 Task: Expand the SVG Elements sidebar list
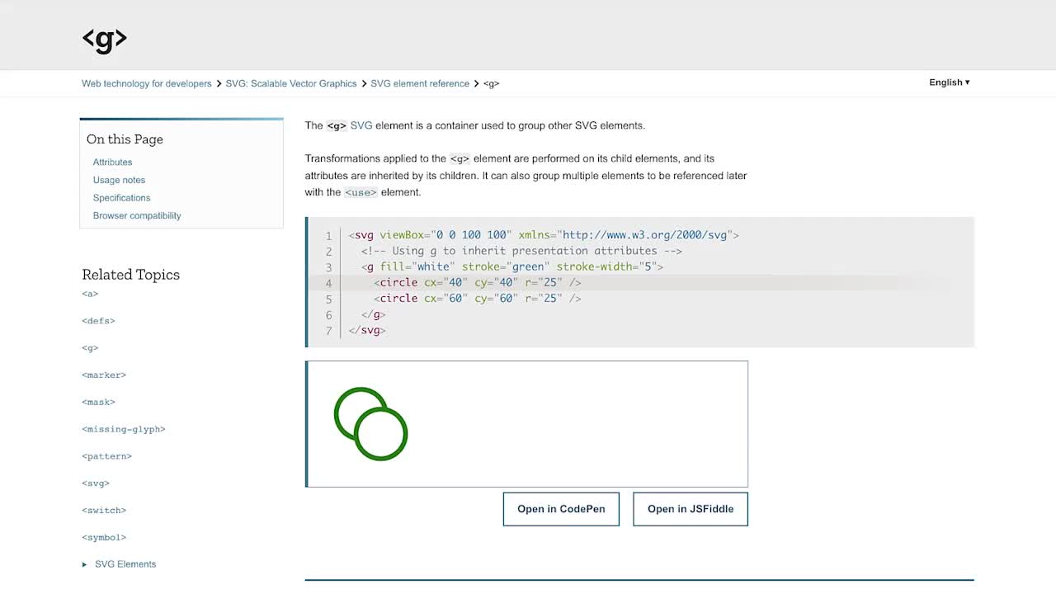[125, 563]
